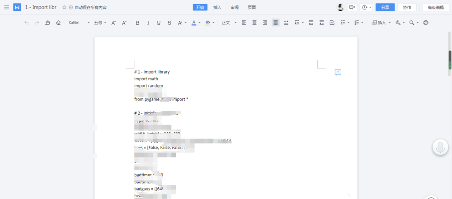
Task: Switch to the 插入 tab
Action: [x=217, y=8]
